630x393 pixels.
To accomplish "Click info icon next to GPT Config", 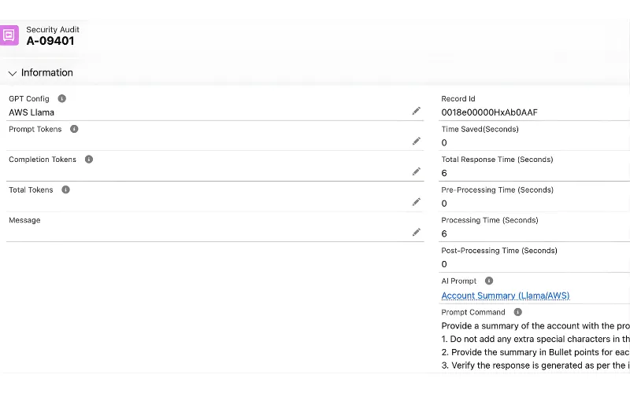I will click(62, 99).
